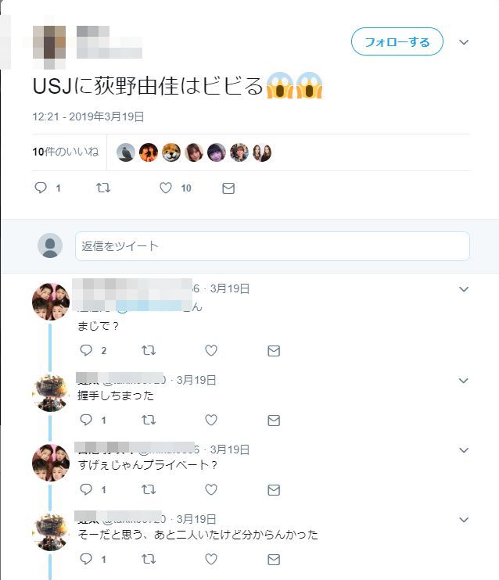Open the bird avatar in the likers row
Viewport: 499px width, 580px height.
[x=126, y=152]
